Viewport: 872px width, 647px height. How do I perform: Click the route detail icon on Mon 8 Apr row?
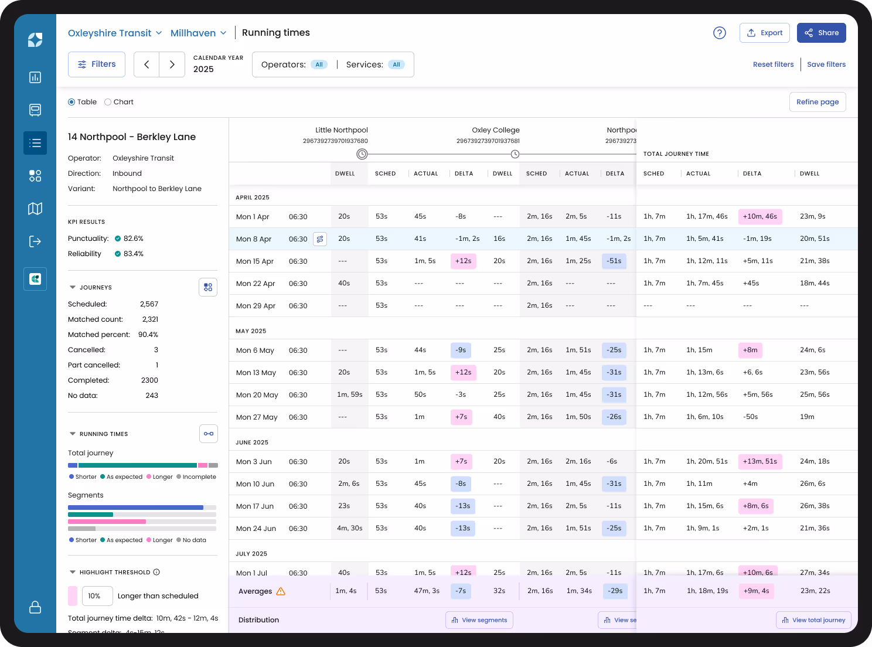tap(320, 239)
